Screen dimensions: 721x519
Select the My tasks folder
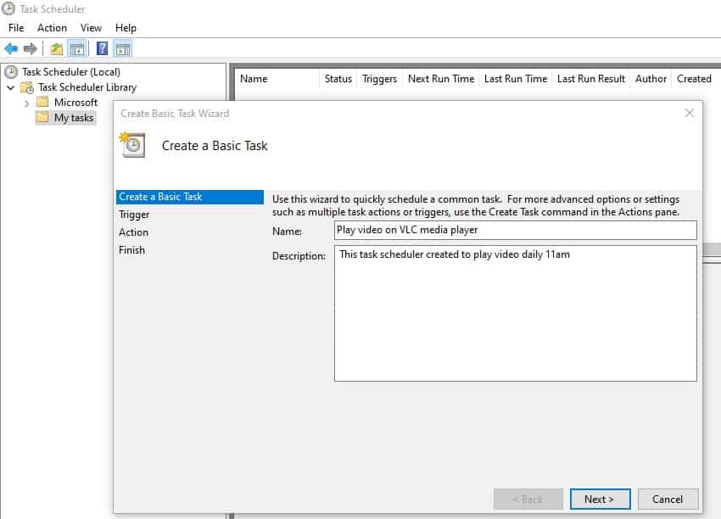click(66, 118)
